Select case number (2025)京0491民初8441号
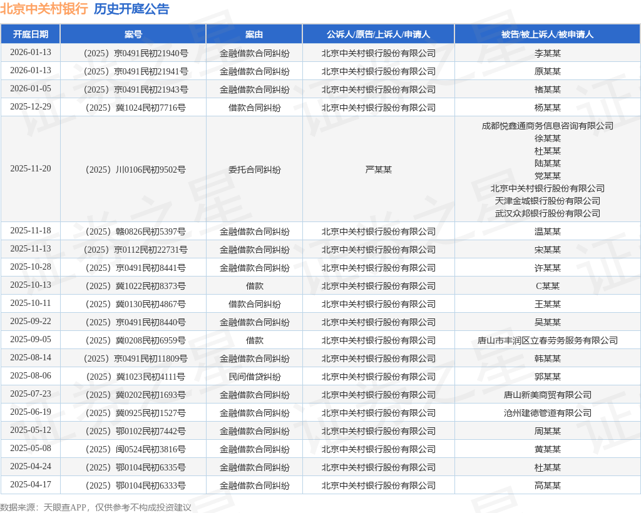Viewport: 641px width, 513px height. coord(136,268)
